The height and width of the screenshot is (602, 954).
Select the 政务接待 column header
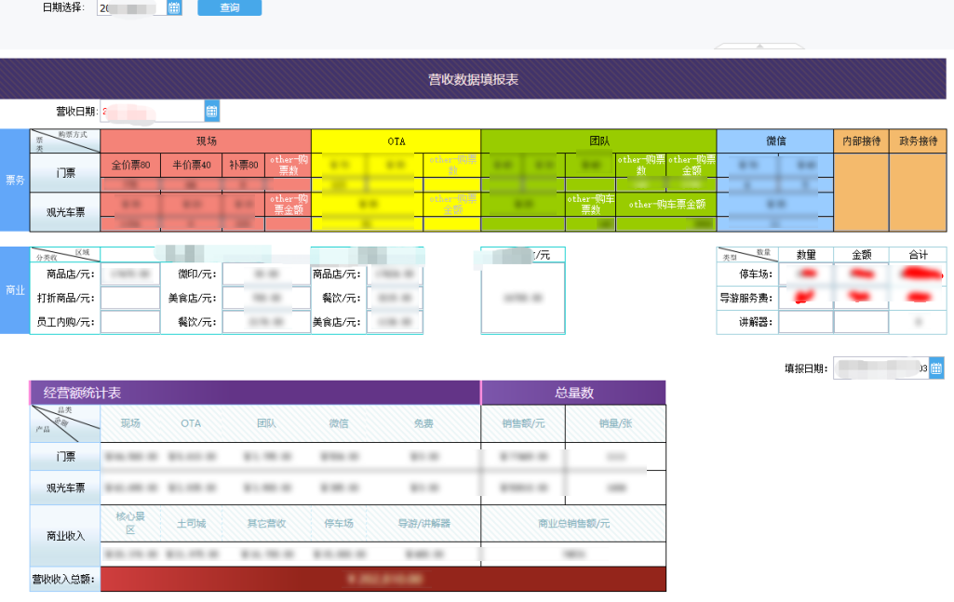click(x=918, y=141)
